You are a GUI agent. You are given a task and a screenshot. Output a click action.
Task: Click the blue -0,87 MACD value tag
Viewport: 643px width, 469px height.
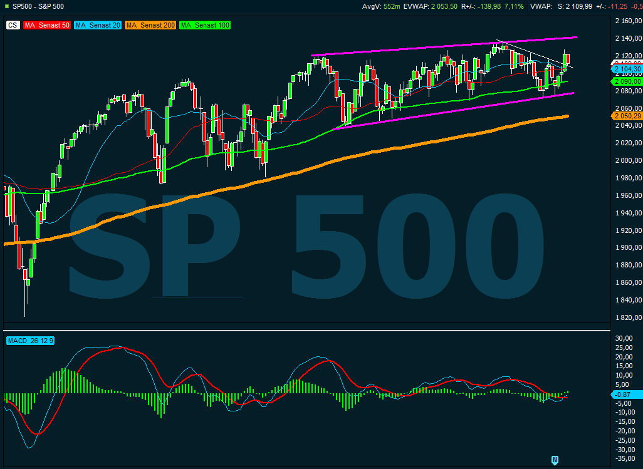[627, 395]
